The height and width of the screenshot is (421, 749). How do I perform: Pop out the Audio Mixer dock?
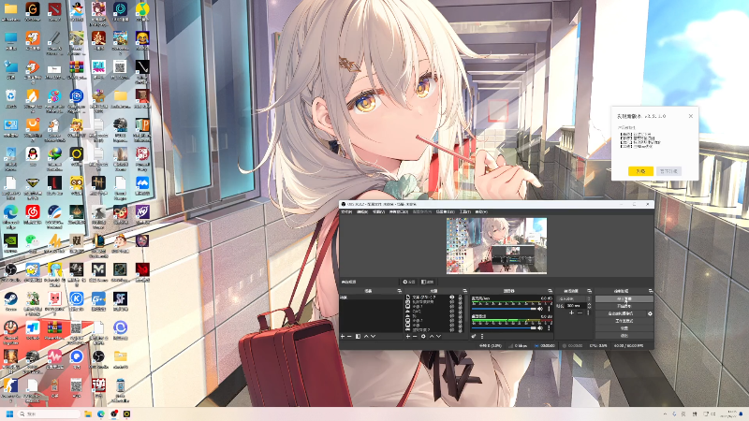click(550, 291)
